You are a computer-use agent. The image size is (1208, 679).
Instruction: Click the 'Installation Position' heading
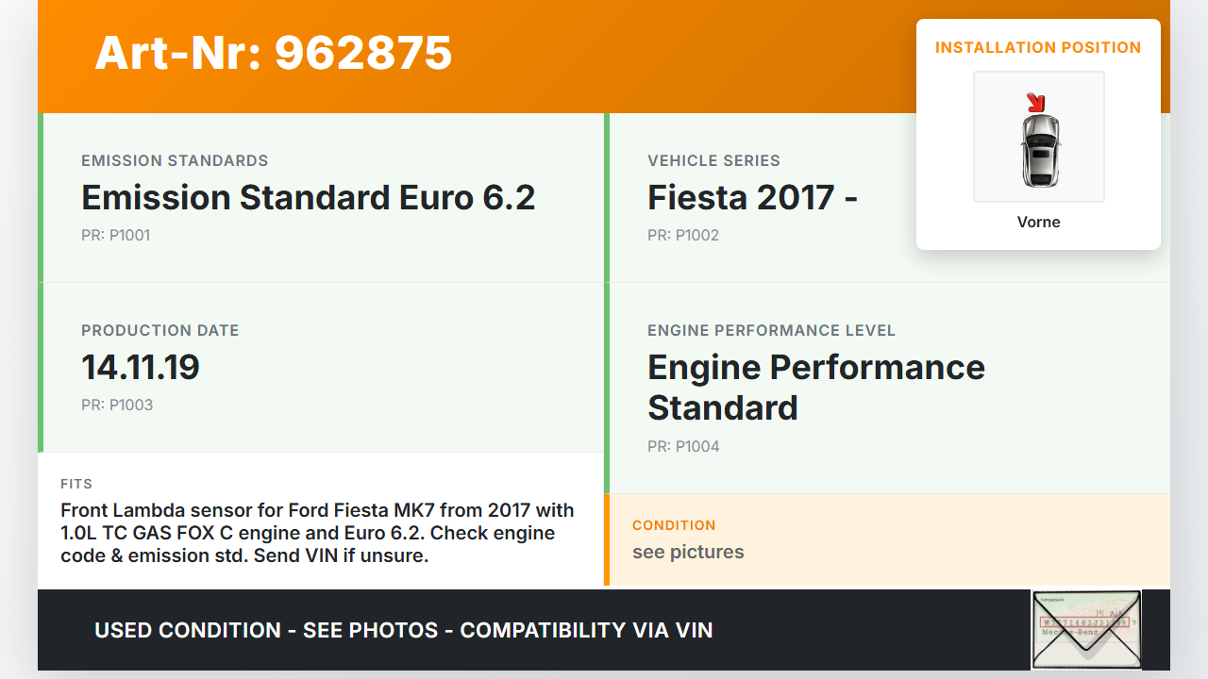pyautogui.click(x=1038, y=47)
